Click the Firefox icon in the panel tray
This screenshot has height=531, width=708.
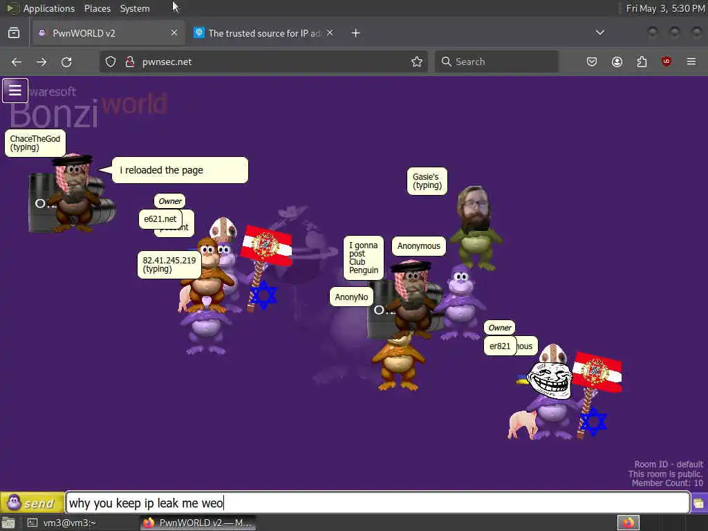[628, 523]
